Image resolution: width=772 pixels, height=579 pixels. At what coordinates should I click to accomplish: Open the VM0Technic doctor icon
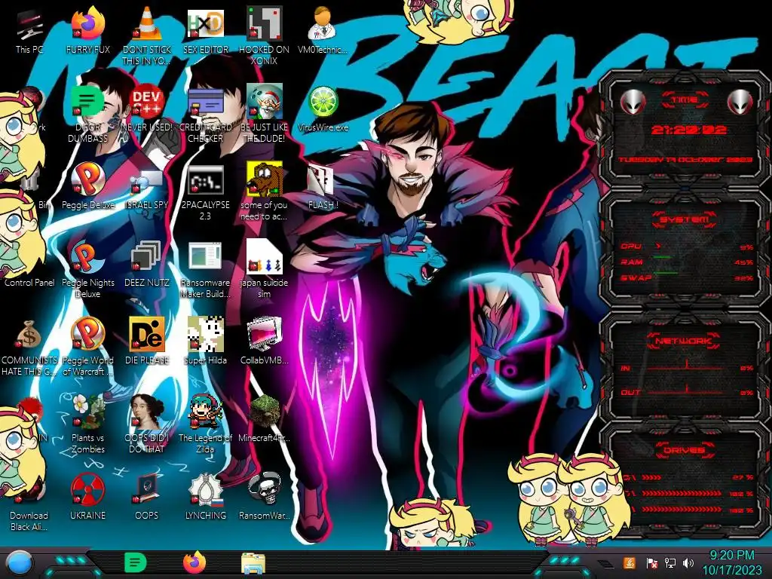(x=323, y=23)
